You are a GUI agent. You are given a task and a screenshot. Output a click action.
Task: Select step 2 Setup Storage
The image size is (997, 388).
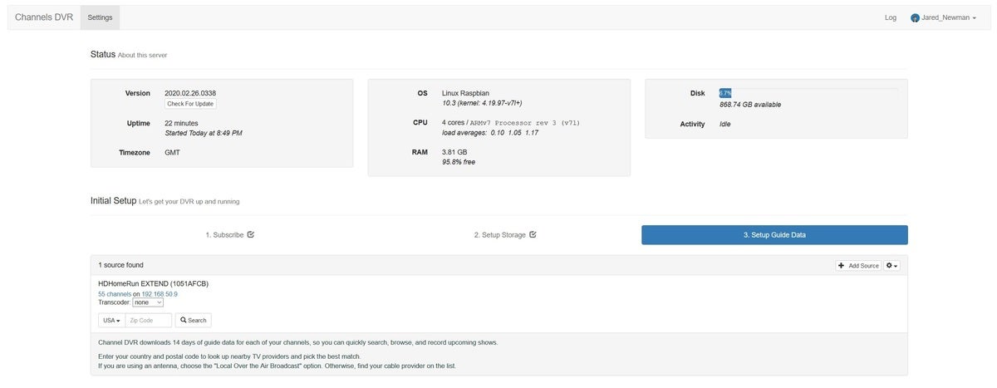coord(505,235)
